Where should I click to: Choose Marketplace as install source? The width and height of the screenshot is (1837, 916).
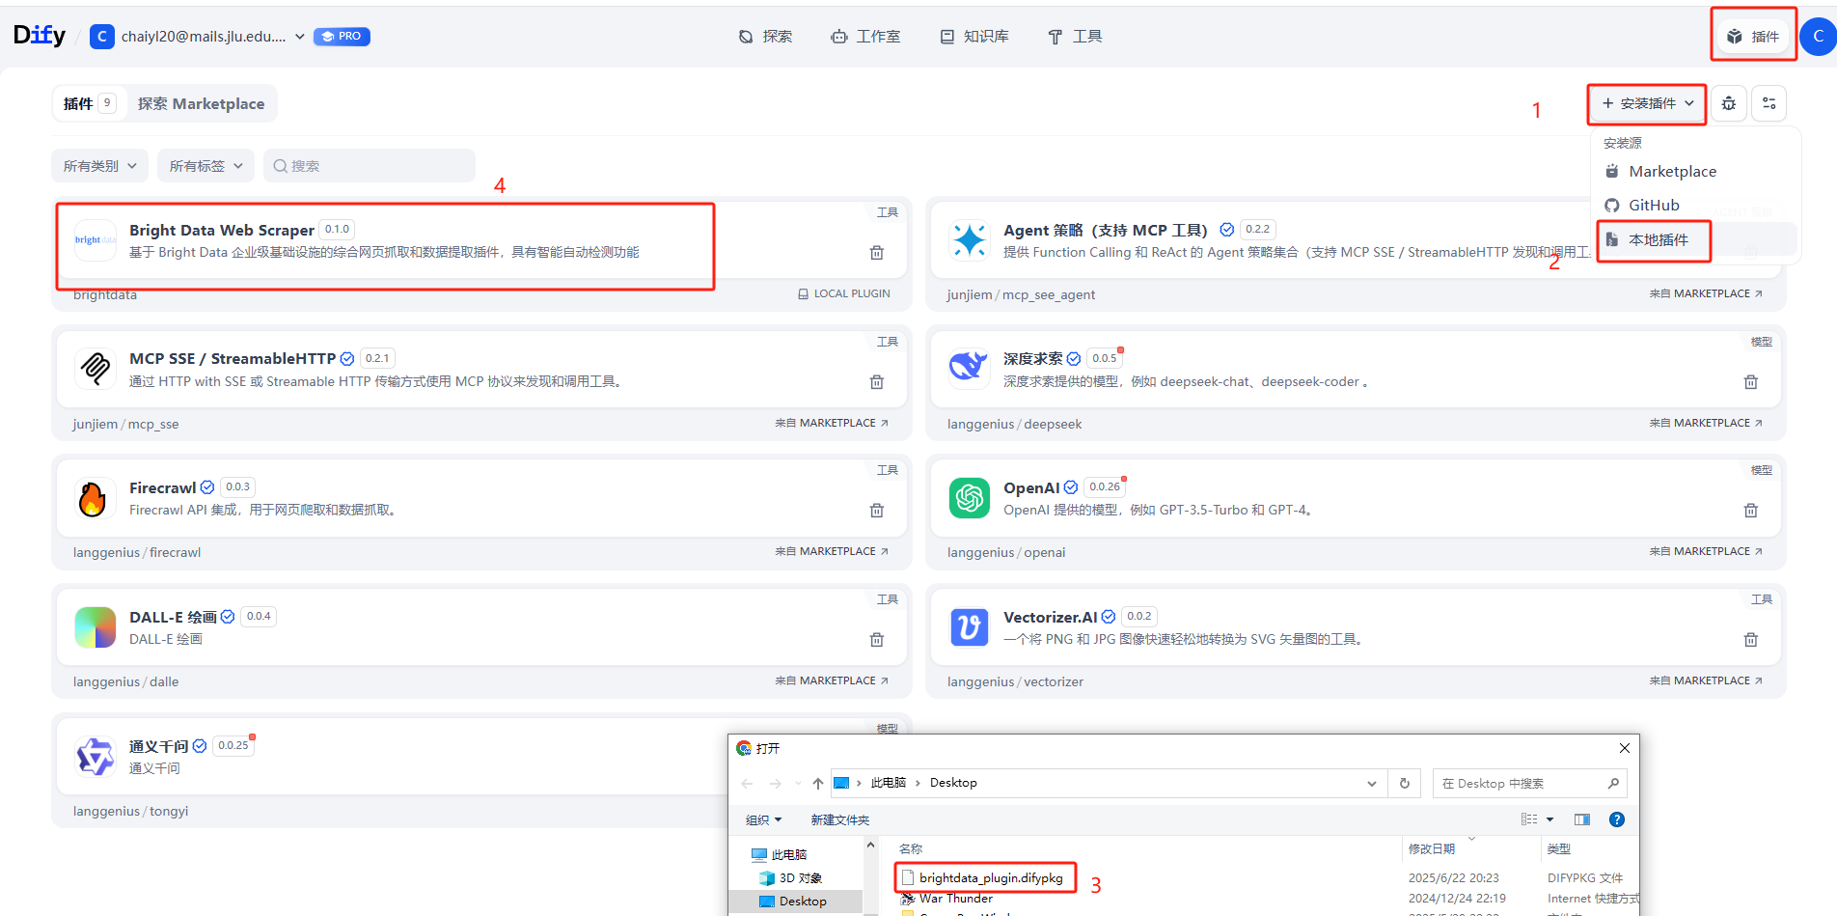click(1696, 171)
